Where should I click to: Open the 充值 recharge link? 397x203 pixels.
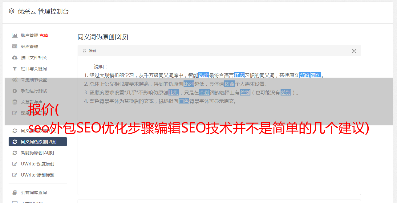click(x=44, y=35)
